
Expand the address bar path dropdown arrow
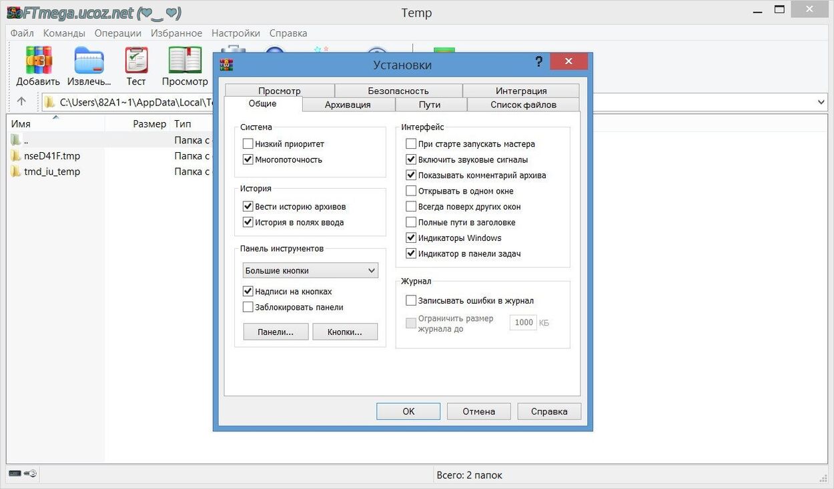click(x=821, y=102)
